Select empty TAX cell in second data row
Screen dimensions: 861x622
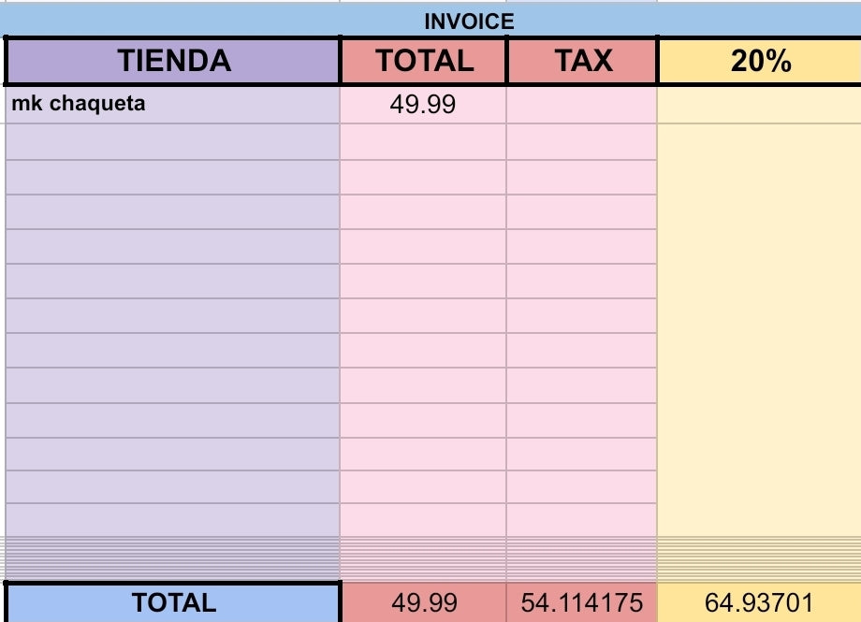(582, 141)
